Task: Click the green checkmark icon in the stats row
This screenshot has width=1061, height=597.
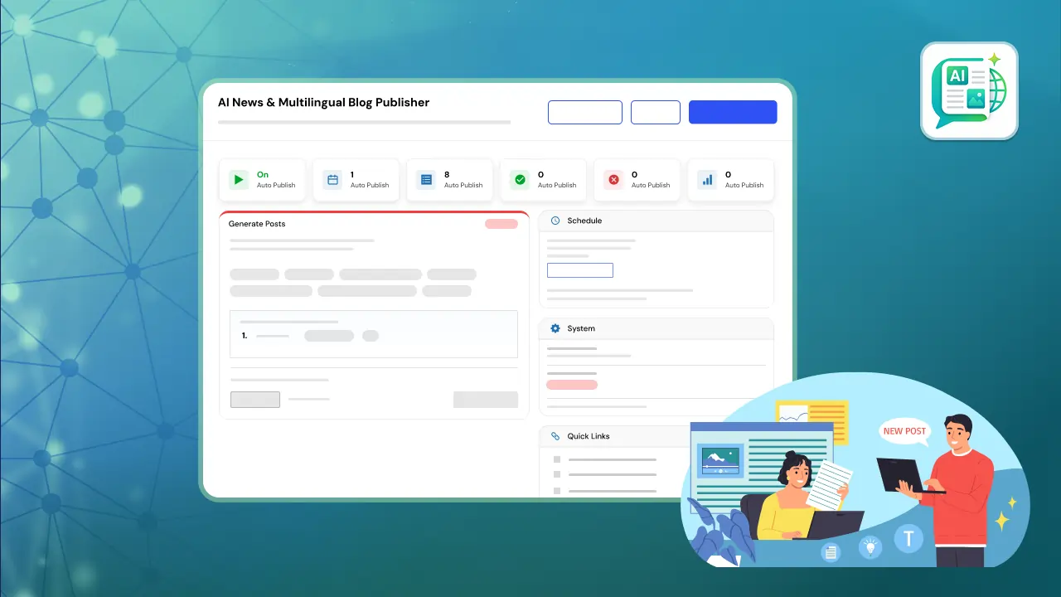Action: 520,179
